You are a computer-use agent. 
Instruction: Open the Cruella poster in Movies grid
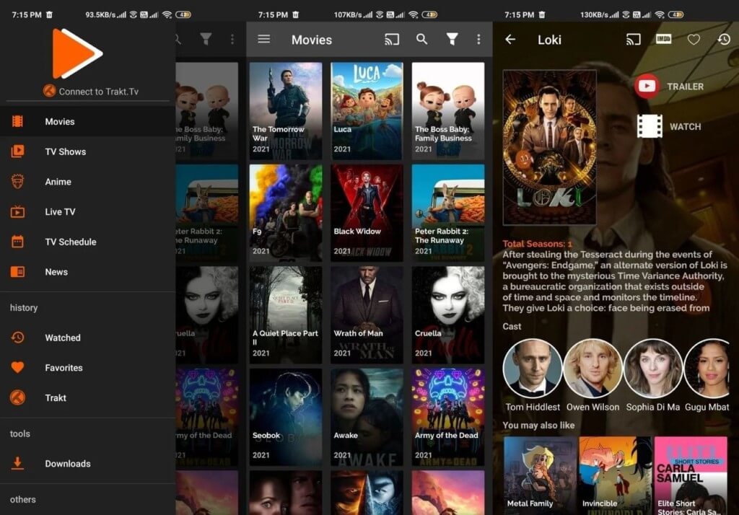(447, 314)
